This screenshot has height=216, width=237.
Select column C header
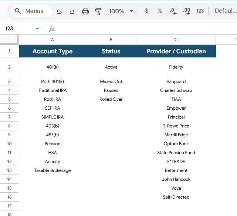pyautogui.click(x=176, y=40)
